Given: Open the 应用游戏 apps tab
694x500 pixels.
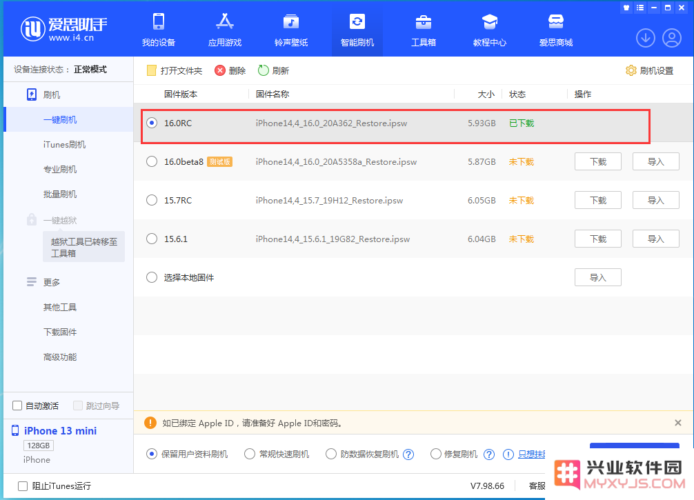Looking at the screenshot, I should 225,30.
